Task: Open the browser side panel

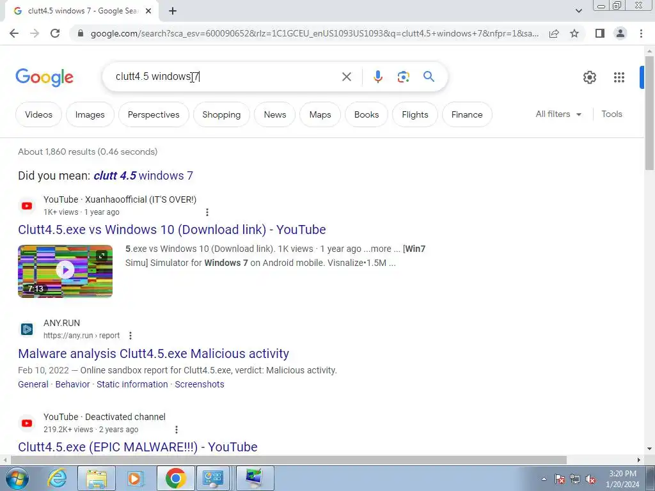Action: (600, 33)
